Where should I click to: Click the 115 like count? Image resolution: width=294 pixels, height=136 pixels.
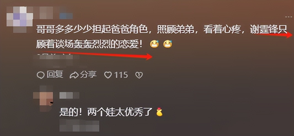(121, 75)
